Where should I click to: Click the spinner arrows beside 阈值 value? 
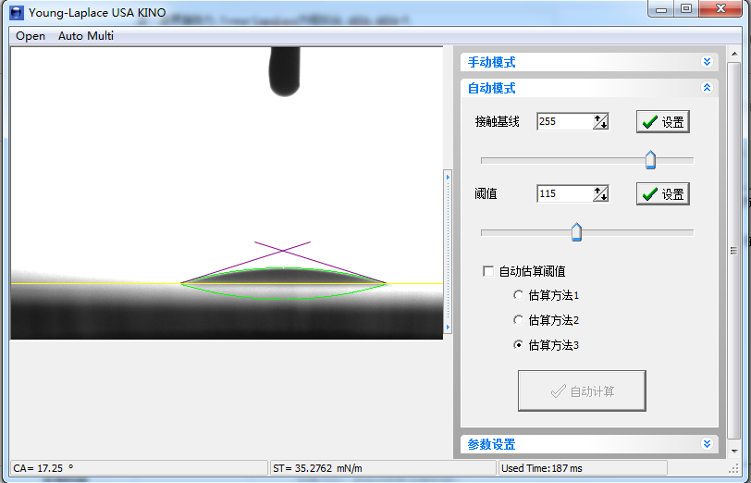601,193
